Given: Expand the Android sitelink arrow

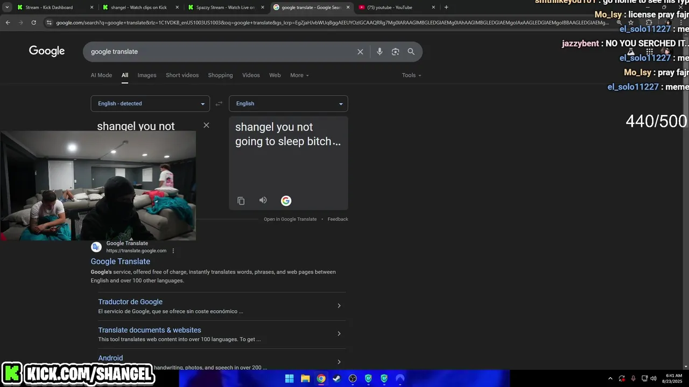Looking at the screenshot, I should point(339,362).
